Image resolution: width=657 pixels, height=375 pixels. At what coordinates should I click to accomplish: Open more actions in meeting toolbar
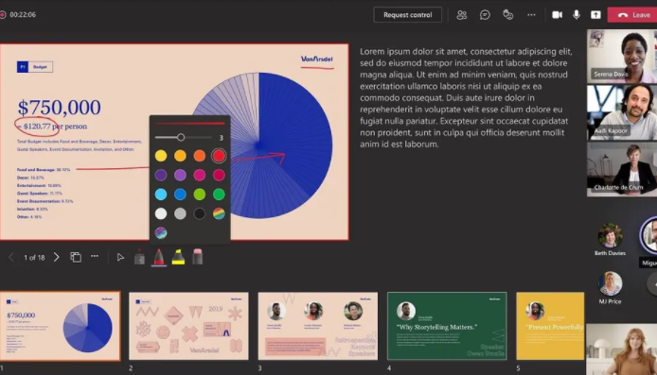tap(531, 14)
